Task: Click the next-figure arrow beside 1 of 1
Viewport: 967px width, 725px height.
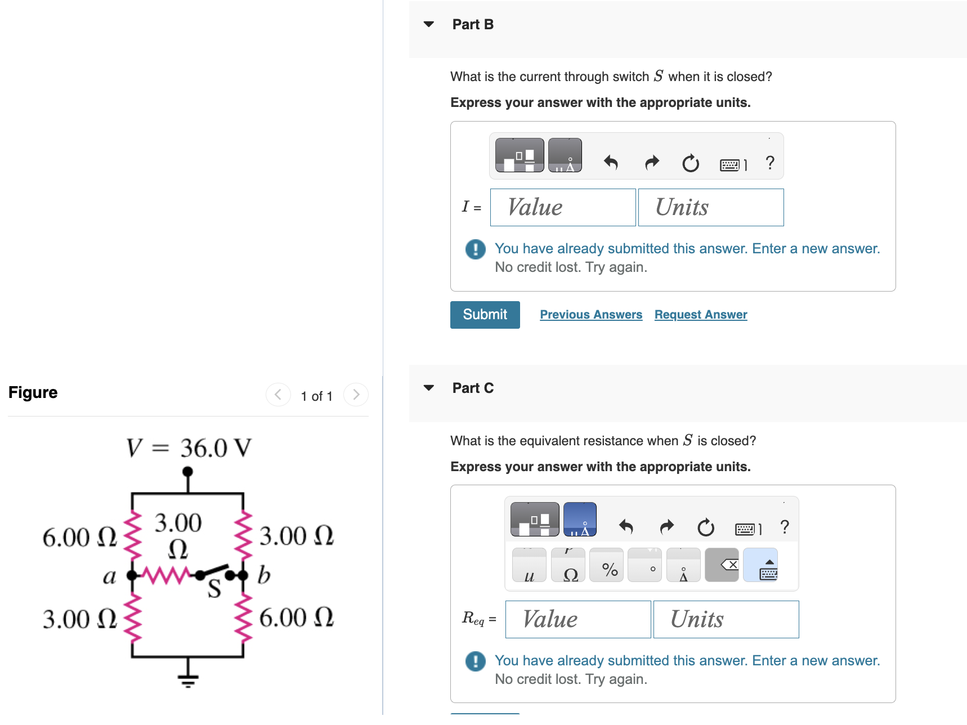Action: point(356,395)
